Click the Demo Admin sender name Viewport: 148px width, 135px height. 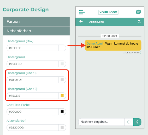pos(95,44)
